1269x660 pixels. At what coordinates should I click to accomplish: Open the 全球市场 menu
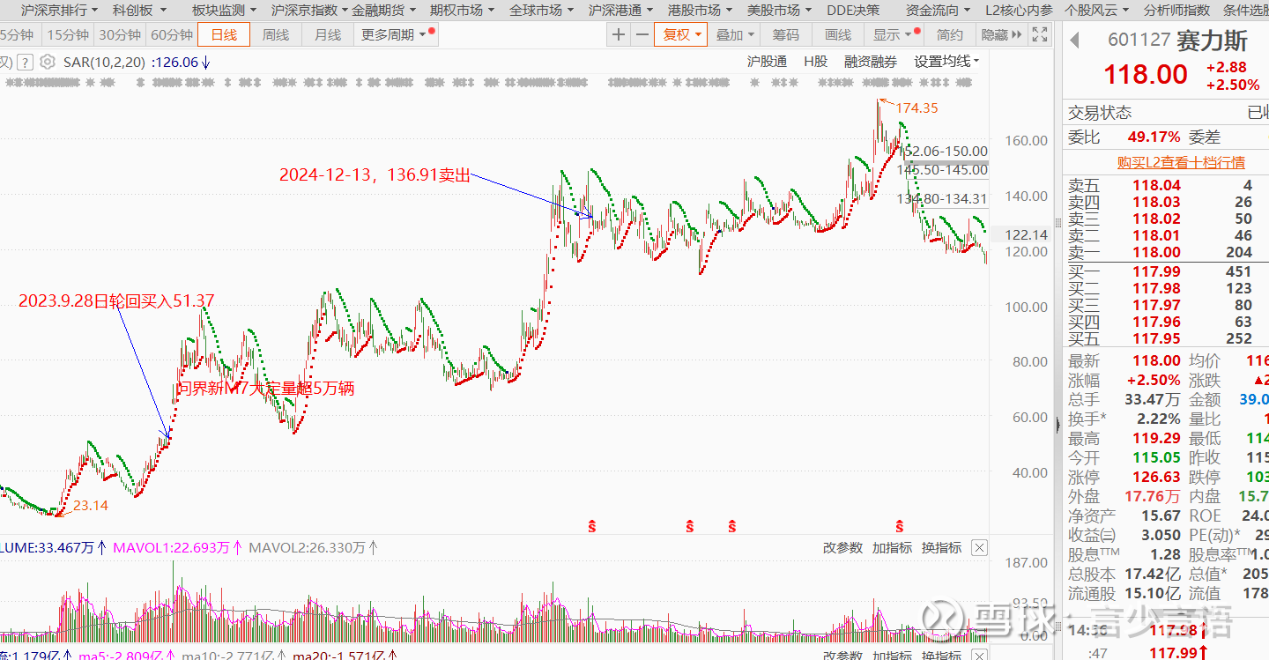(x=541, y=10)
